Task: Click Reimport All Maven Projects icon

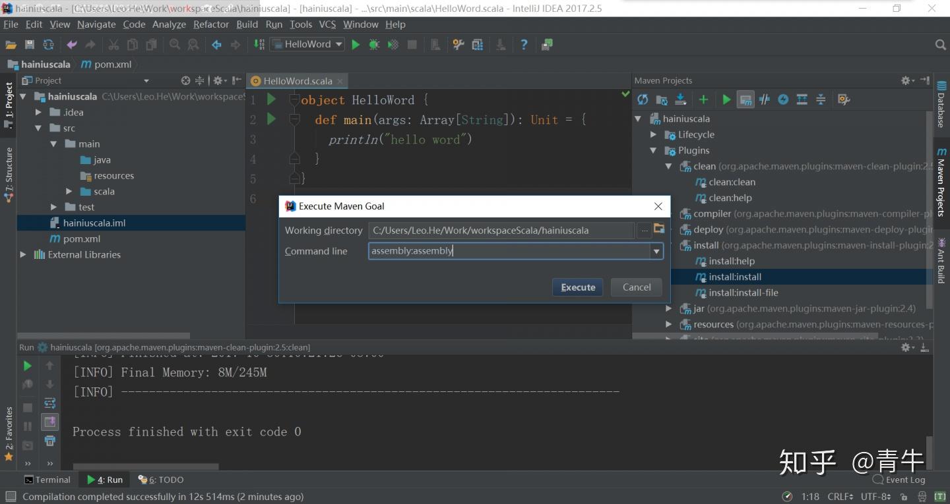Action: (643, 99)
